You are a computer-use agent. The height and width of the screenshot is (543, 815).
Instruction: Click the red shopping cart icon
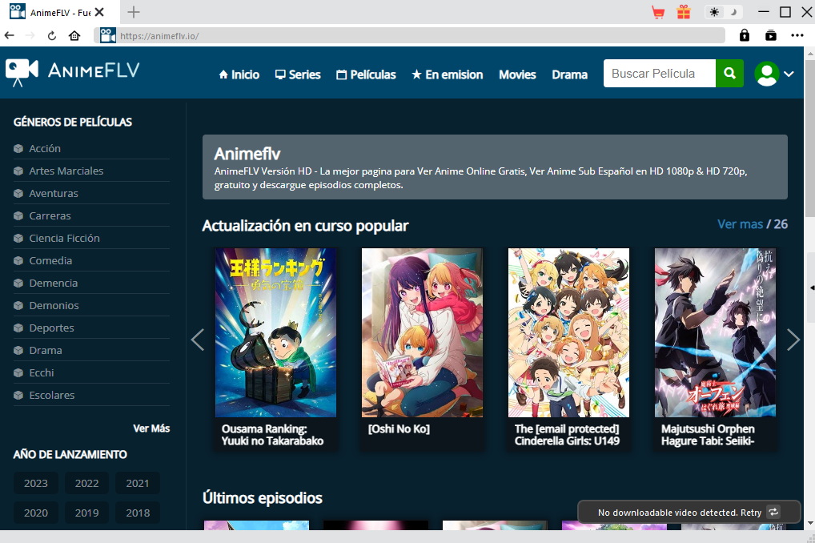click(x=658, y=12)
